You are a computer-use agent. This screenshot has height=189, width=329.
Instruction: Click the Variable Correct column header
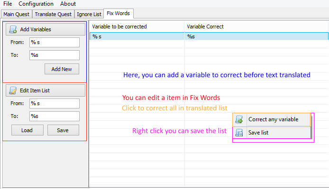256,27
